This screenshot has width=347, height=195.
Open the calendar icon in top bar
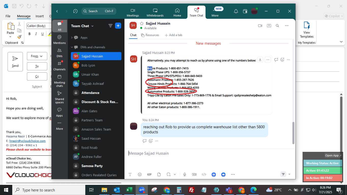pyautogui.click(x=245, y=11)
